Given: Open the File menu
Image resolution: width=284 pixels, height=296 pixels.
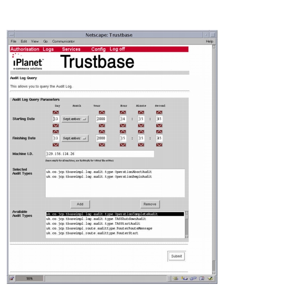Looking at the screenshot, I should [x=14, y=41].
